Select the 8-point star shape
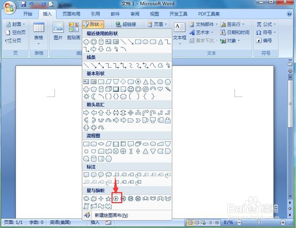296x228 pixels. click(116, 198)
